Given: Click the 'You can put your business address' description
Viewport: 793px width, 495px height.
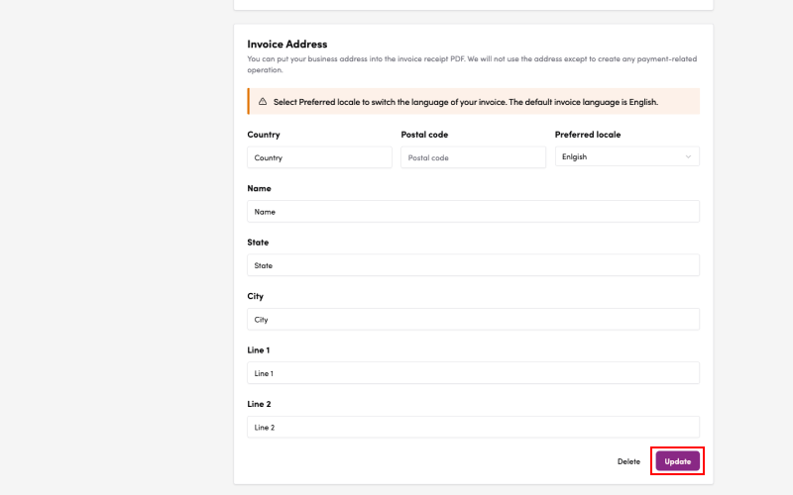Looking at the screenshot, I should point(472,64).
